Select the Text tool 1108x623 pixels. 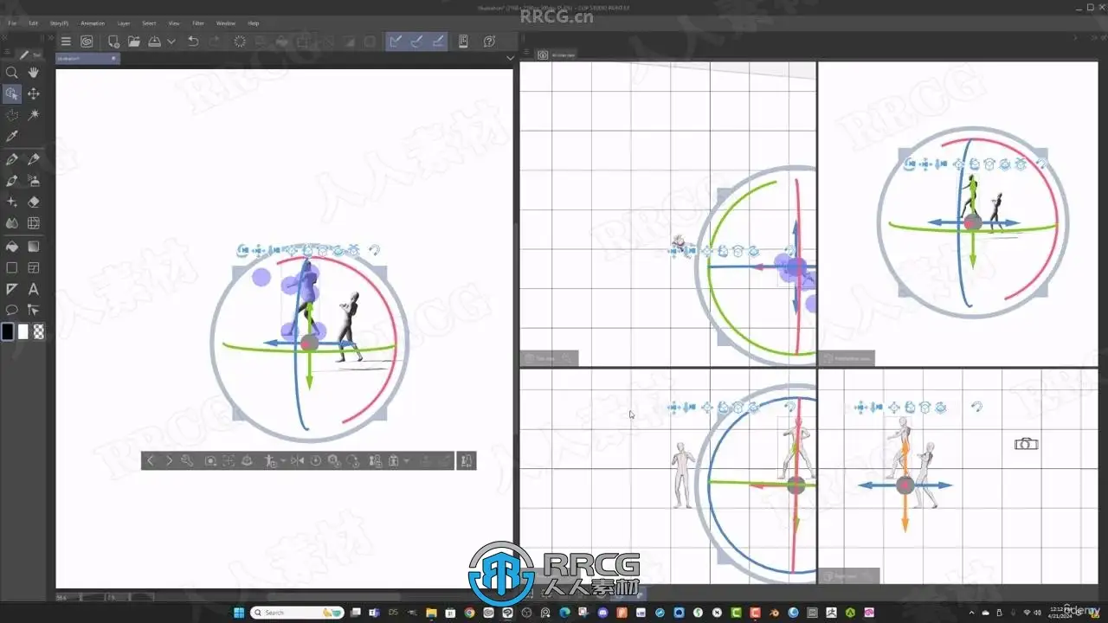tap(34, 289)
